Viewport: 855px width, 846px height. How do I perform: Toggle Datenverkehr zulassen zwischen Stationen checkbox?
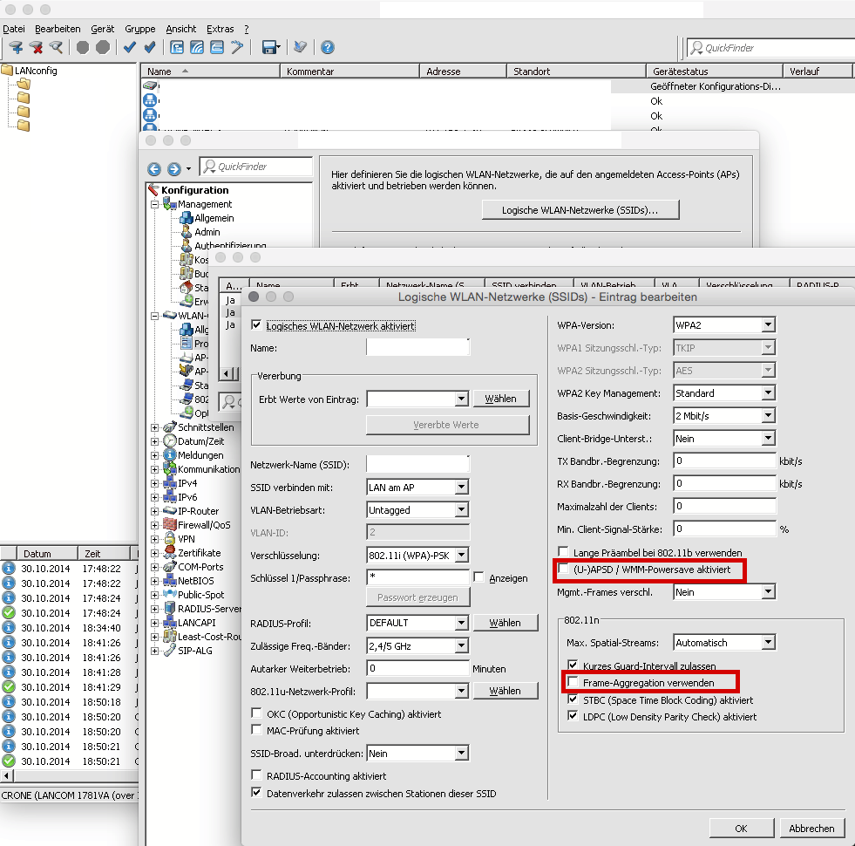256,793
